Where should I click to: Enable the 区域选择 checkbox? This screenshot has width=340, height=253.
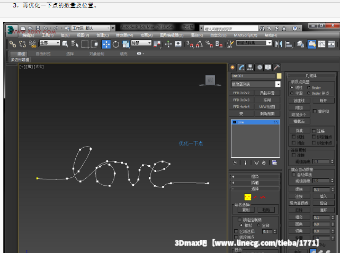236,231
